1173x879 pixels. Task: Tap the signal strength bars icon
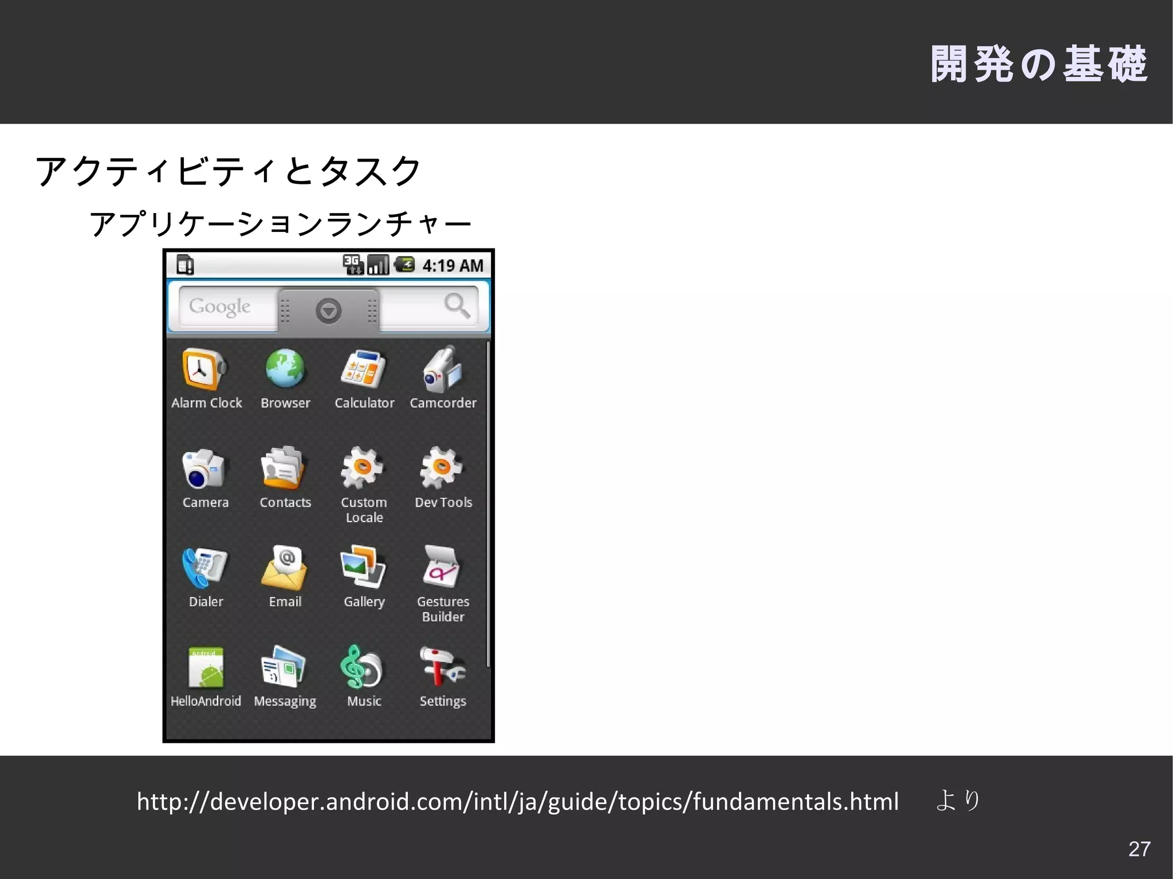point(377,265)
